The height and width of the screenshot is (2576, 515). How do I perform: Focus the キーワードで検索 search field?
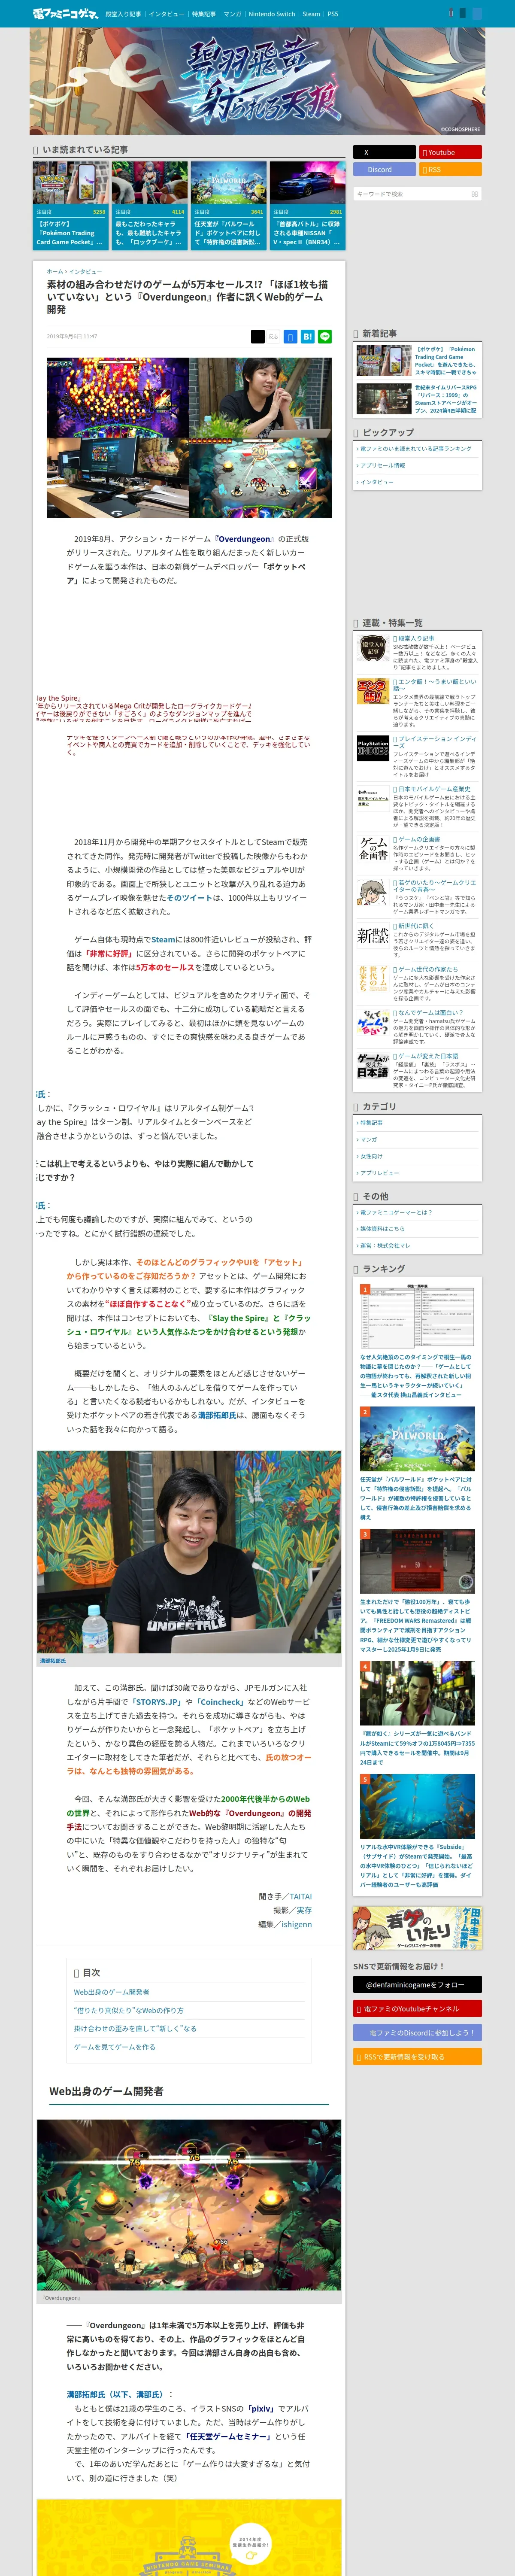click(411, 194)
